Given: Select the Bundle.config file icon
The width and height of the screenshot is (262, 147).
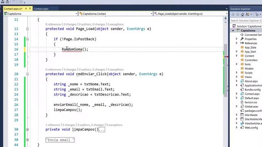Looking at the screenshot, I should tap(242, 89).
